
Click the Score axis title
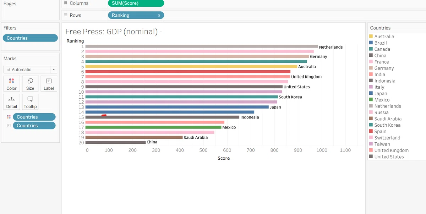pyautogui.click(x=224, y=158)
